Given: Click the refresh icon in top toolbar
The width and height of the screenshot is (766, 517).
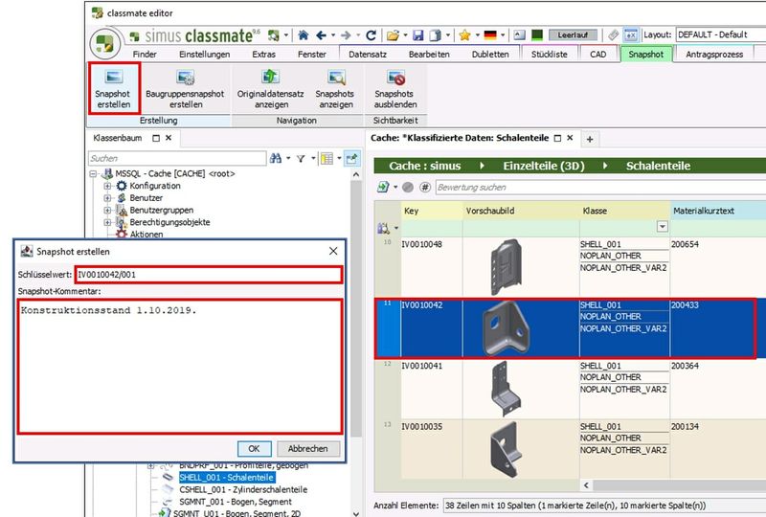Looking at the screenshot, I should coord(371,35).
